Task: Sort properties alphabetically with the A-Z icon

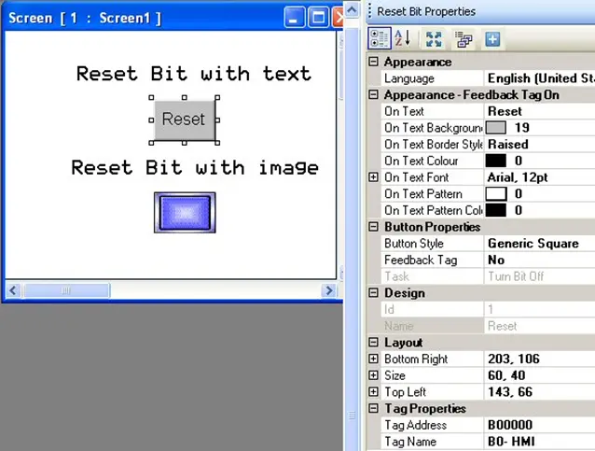Action: tap(403, 38)
